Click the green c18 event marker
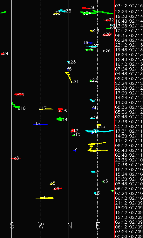 pyautogui.click(x=16, y=105)
